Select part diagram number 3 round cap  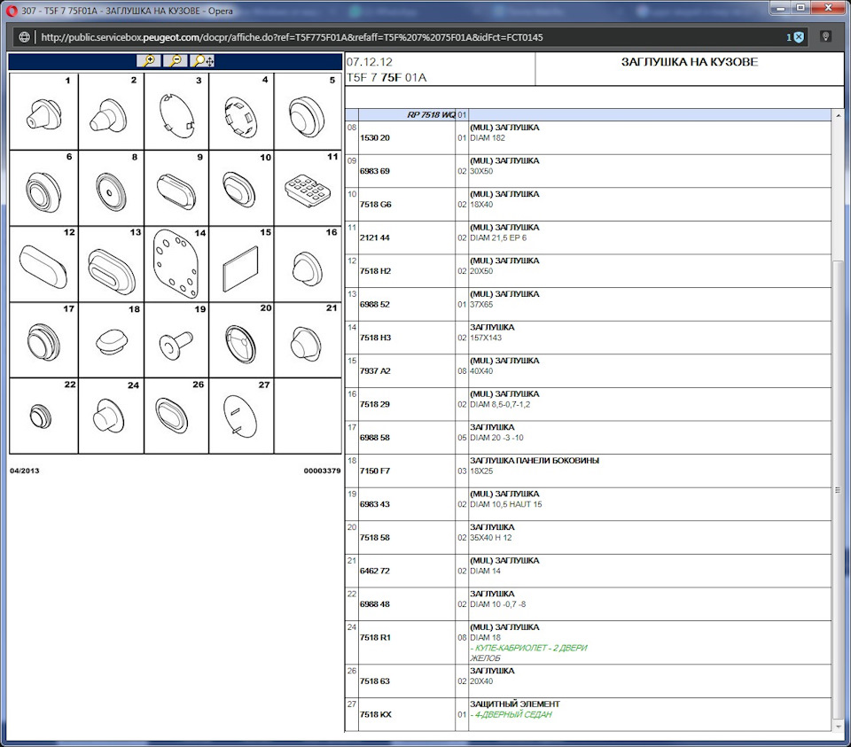pos(176,112)
